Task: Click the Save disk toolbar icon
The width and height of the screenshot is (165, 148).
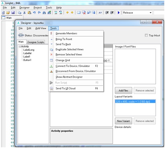Action: tap(13, 13)
